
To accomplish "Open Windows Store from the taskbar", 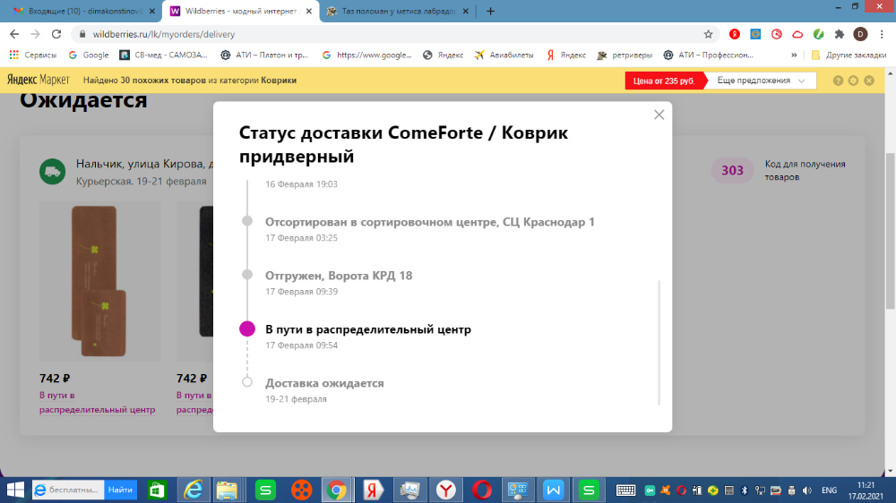I will tap(158, 490).
